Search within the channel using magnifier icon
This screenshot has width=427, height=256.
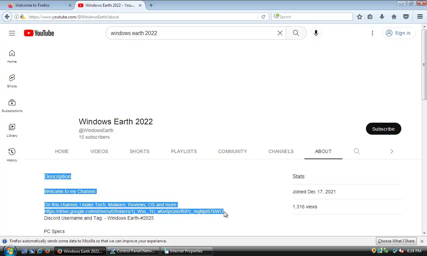357,151
